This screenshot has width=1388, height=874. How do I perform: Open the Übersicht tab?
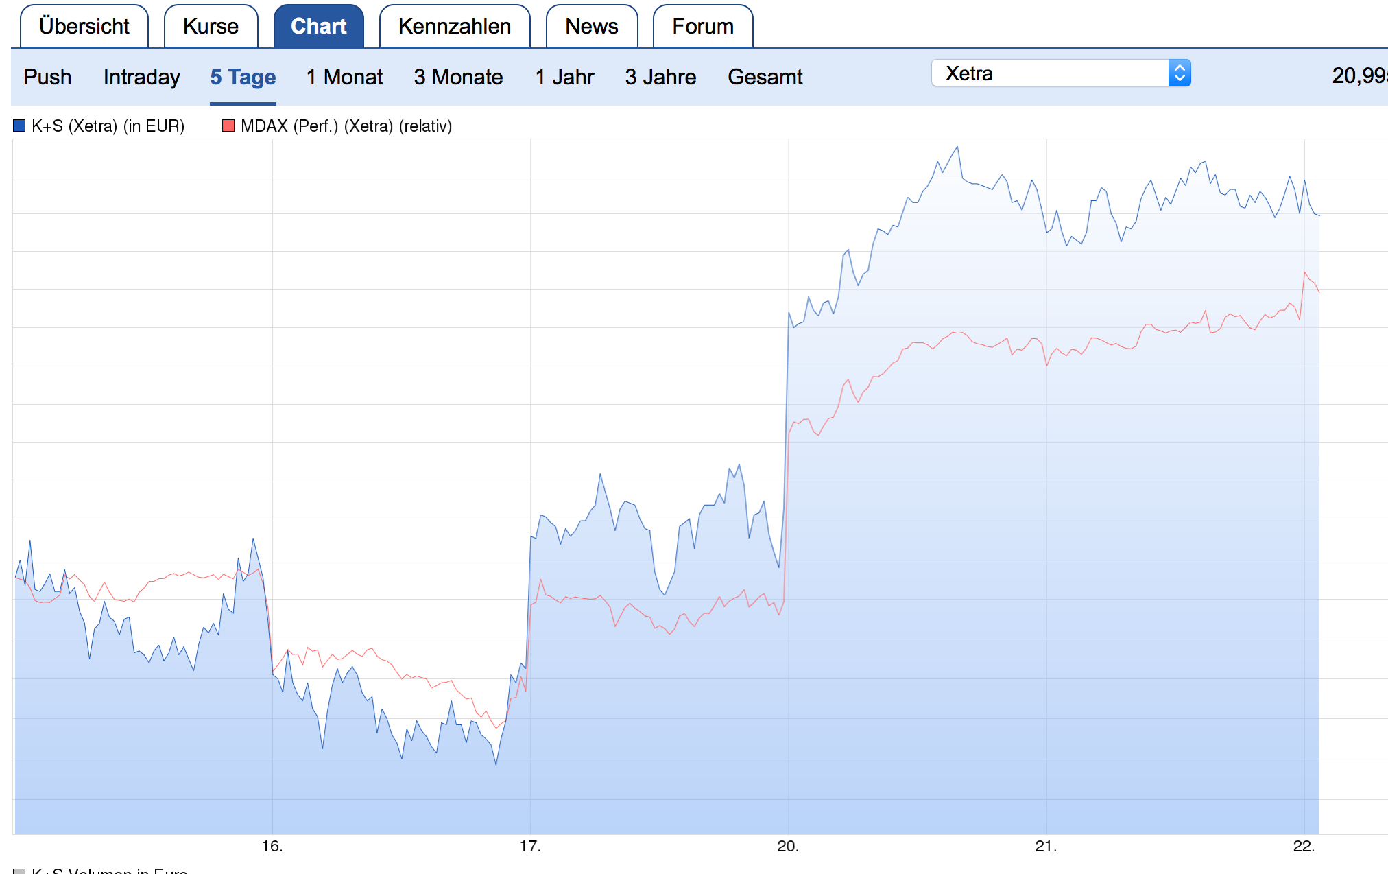tap(84, 27)
